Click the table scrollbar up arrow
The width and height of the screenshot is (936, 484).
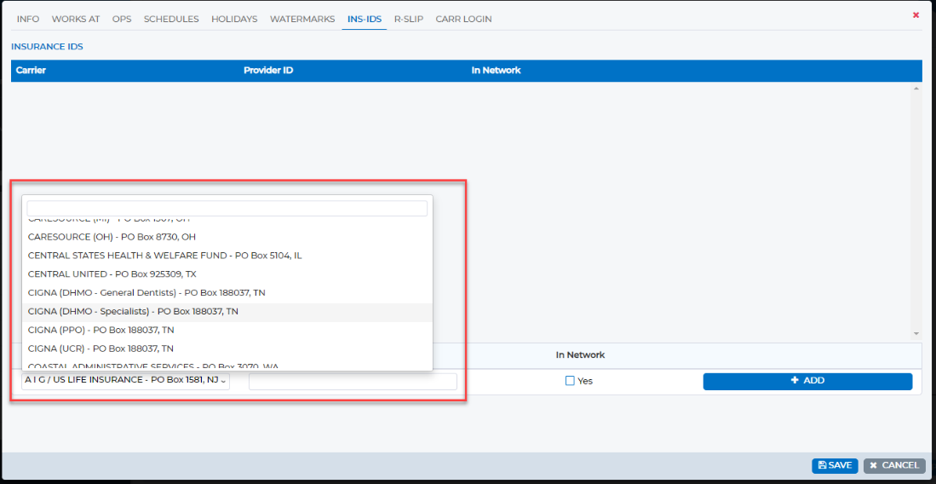tap(916, 89)
